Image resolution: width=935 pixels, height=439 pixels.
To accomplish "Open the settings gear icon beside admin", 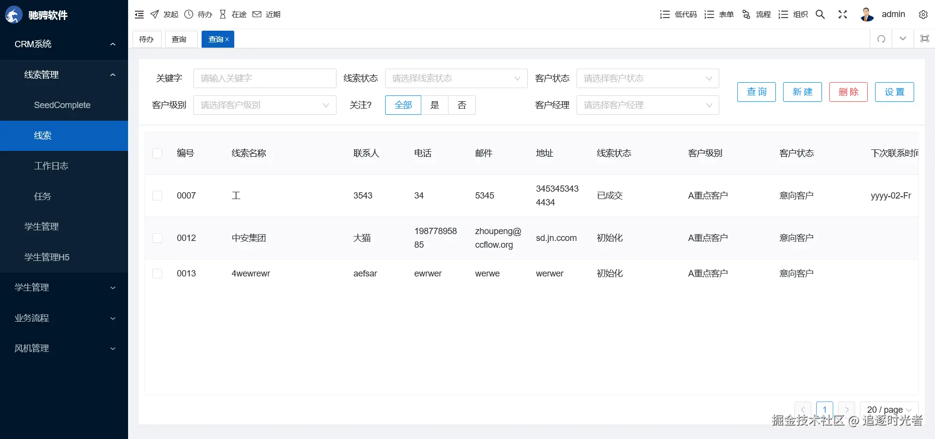I will point(923,15).
